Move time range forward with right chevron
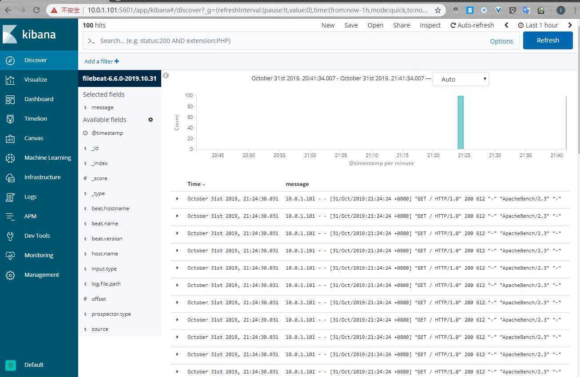The image size is (580, 377). tap(570, 25)
